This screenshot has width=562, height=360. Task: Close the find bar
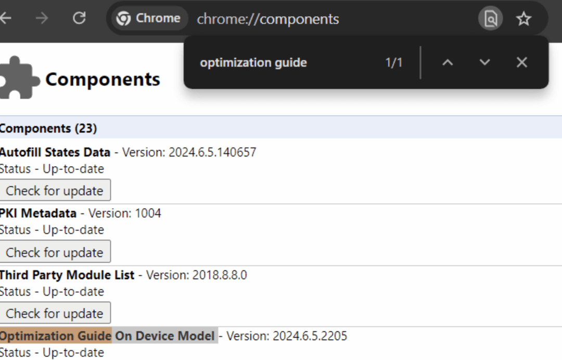pos(522,63)
